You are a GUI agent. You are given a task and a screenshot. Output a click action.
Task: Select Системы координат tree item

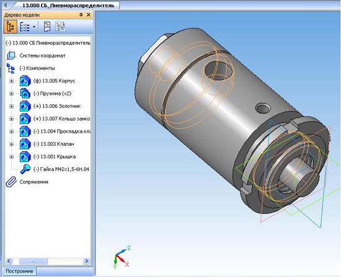tap(42, 56)
